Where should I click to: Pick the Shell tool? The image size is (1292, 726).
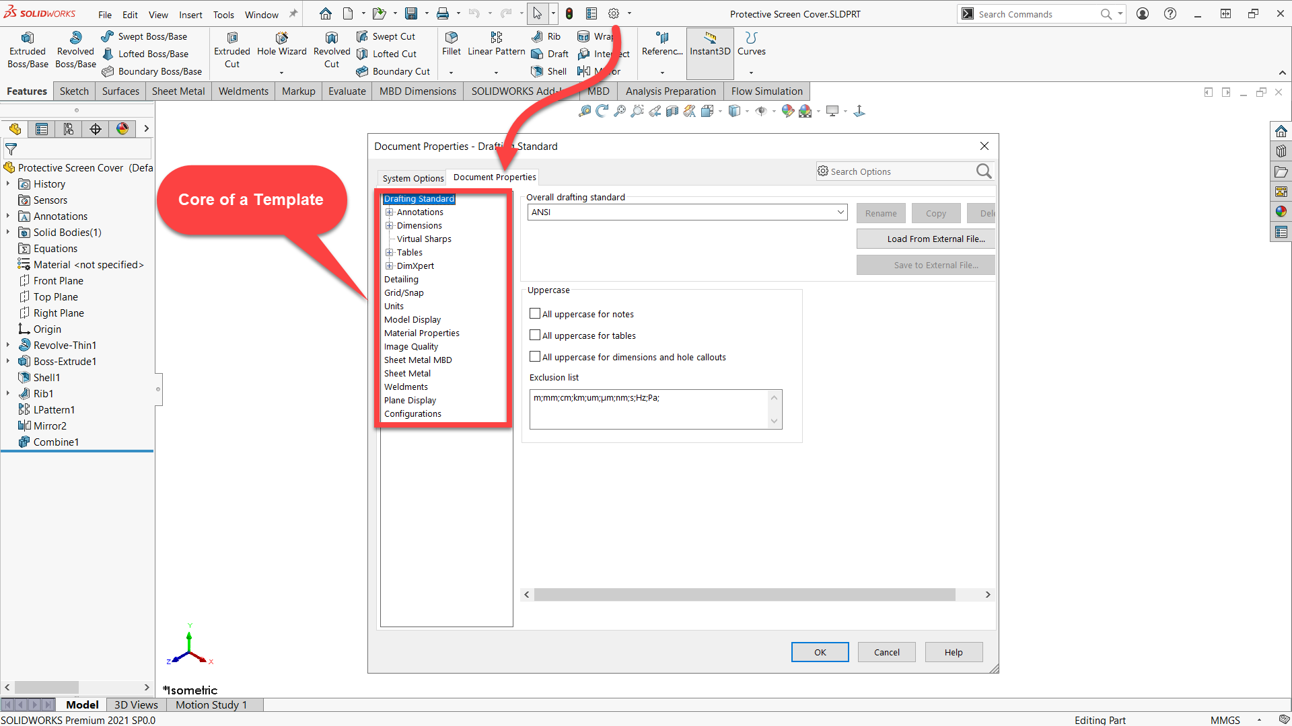pos(549,71)
